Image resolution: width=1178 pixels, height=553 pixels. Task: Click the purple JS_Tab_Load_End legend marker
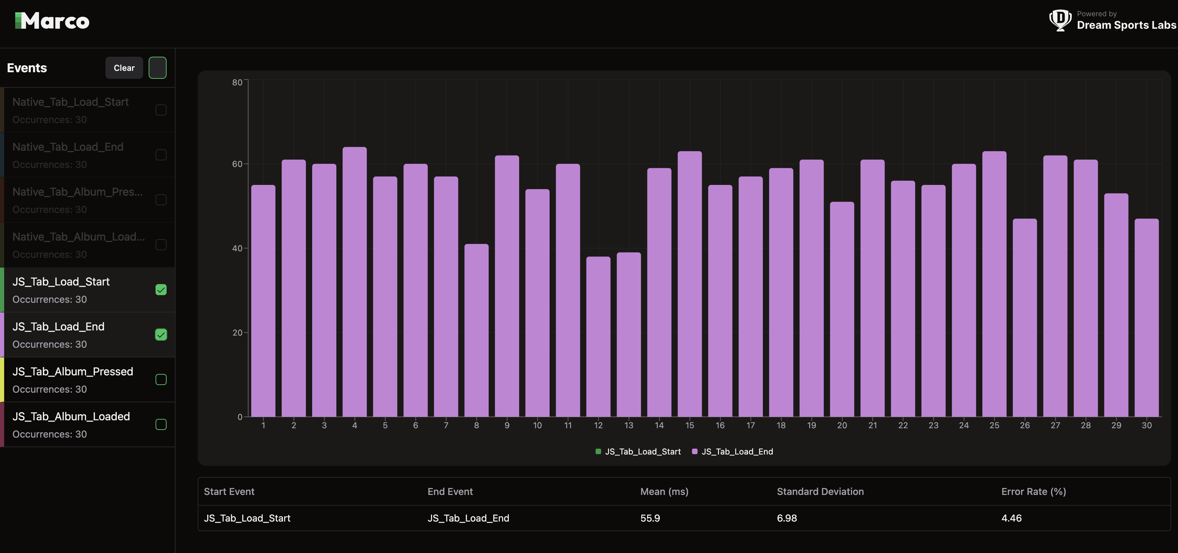click(x=695, y=451)
